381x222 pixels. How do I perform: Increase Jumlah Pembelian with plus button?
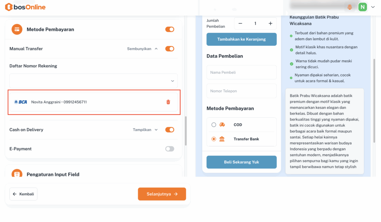(270, 23)
